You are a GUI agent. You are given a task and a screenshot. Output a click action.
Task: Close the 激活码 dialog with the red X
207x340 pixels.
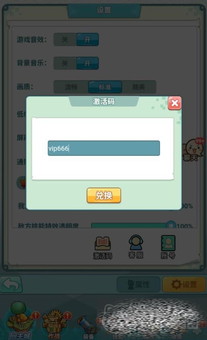pyautogui.click(x=174, y=103)
